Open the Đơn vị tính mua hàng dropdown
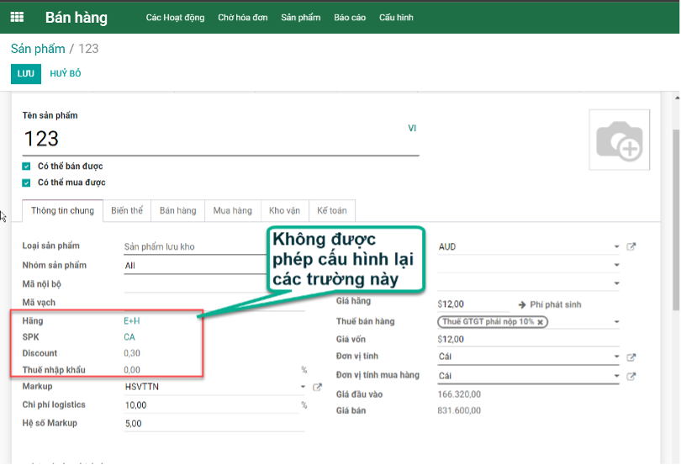The height and width of the screenshot is (465, 681). tap(616, 376)
